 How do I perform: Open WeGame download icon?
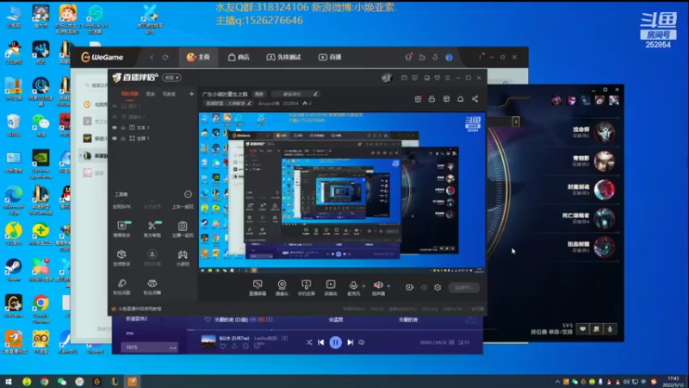coord(435,57)
